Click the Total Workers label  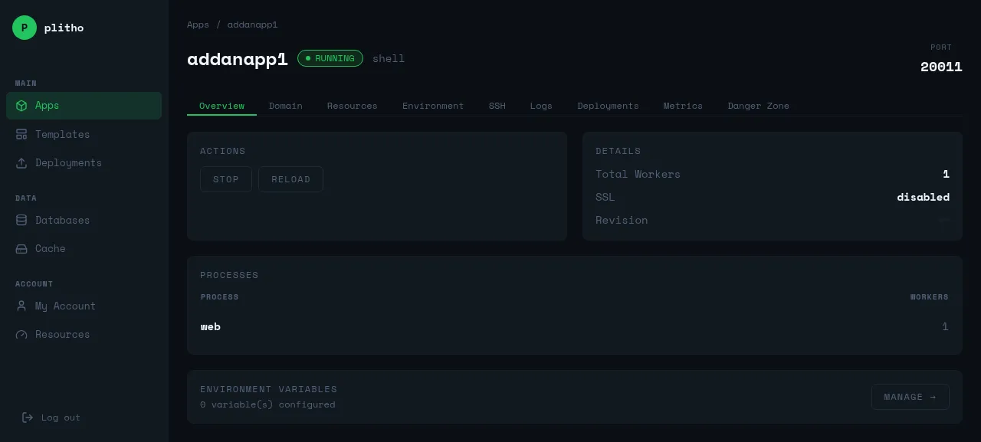[x=638, y=174]
